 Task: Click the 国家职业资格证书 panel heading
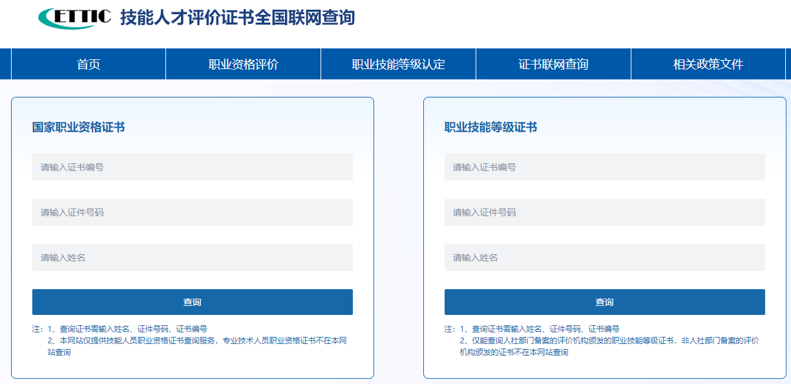(x=79, y=127)
